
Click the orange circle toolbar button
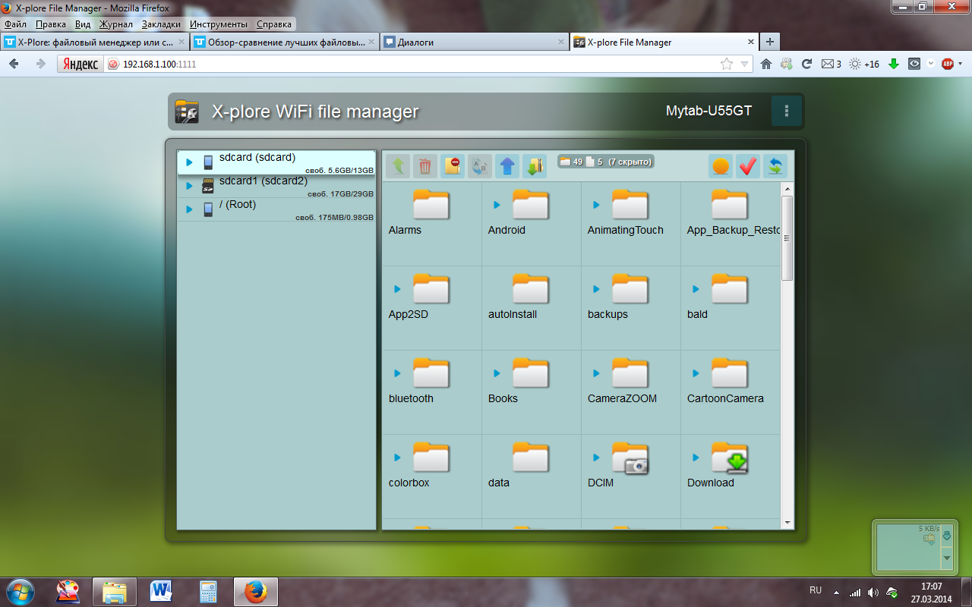[x=721, y=166]
